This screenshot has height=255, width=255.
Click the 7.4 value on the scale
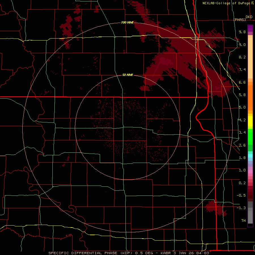tap(242, 70)
